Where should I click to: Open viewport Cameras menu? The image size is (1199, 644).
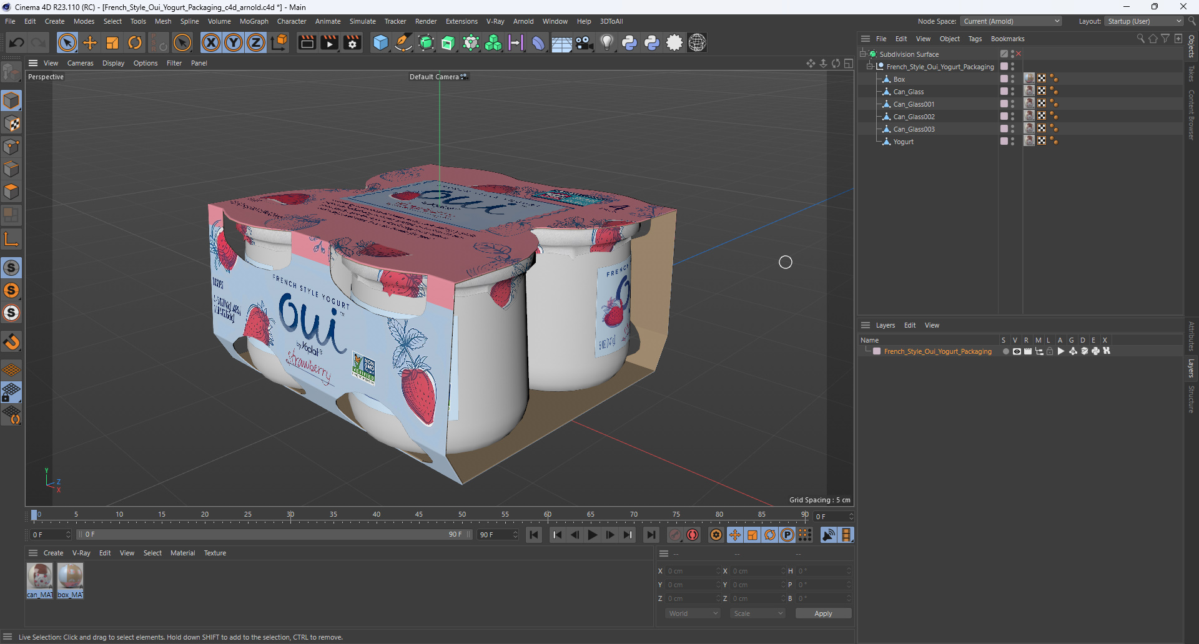click(80, 63)
